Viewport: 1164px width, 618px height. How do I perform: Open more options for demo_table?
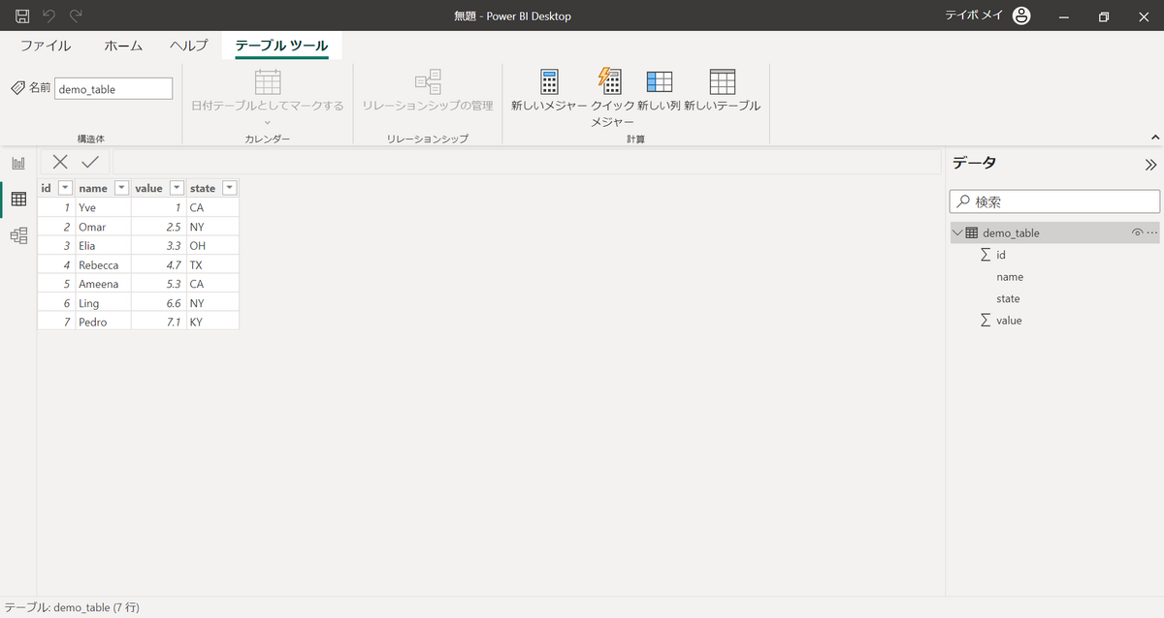[x=1152, y=232]
